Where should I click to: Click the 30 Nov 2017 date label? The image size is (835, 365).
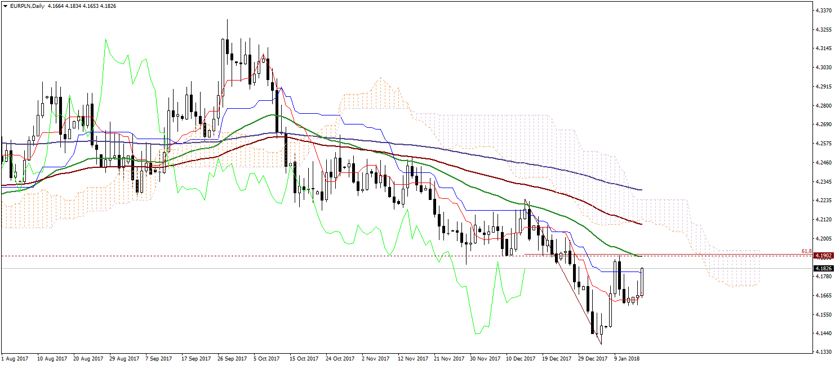point(485,358)
